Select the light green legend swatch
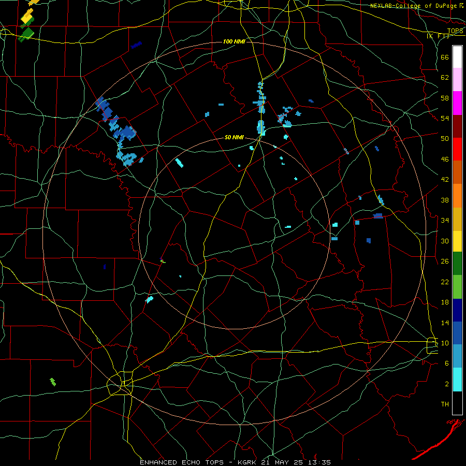 pos(457,287)
